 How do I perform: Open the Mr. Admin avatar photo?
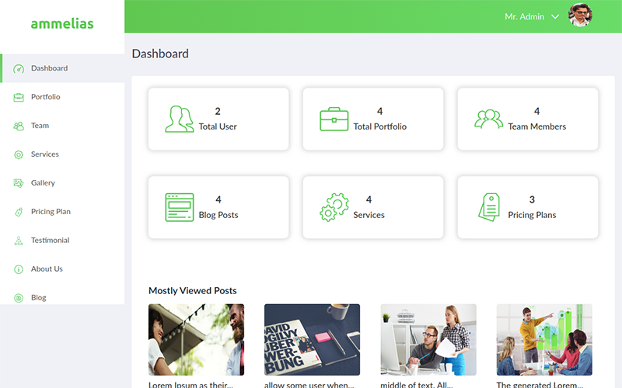pyautogui.click(x=580, y=16)
